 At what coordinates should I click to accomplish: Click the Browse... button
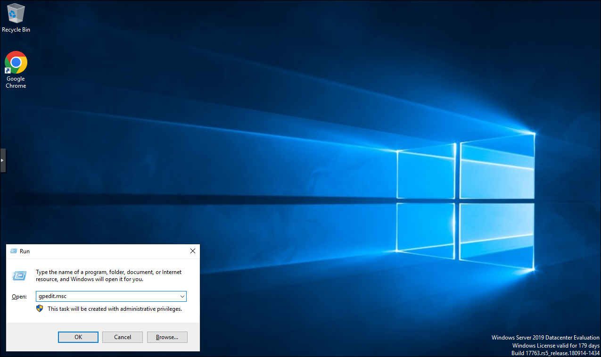[x=167, y=337]
